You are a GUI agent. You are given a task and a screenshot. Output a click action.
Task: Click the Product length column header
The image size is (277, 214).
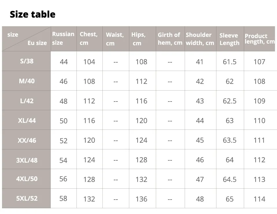coord(259,39)
